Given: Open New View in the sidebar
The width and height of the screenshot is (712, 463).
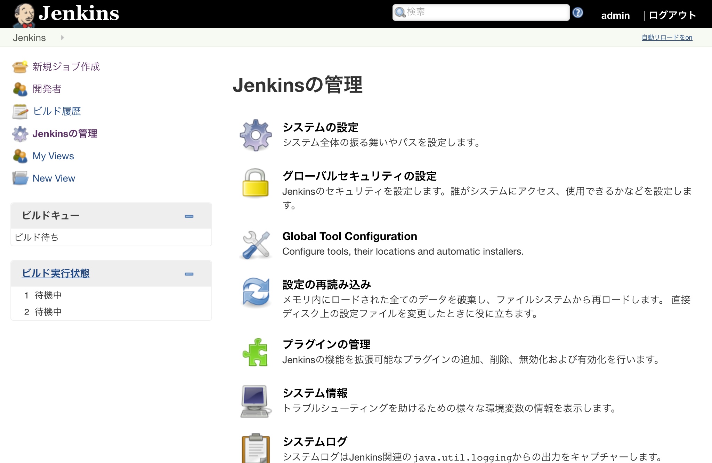Looking at the screenshot, I should click(x=54, y=178).
